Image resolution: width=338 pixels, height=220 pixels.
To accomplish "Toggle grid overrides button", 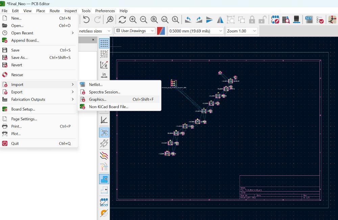I will point(104,54).
